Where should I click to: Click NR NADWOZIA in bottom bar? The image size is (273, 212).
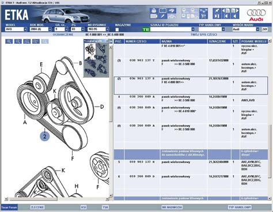(172, 207)
